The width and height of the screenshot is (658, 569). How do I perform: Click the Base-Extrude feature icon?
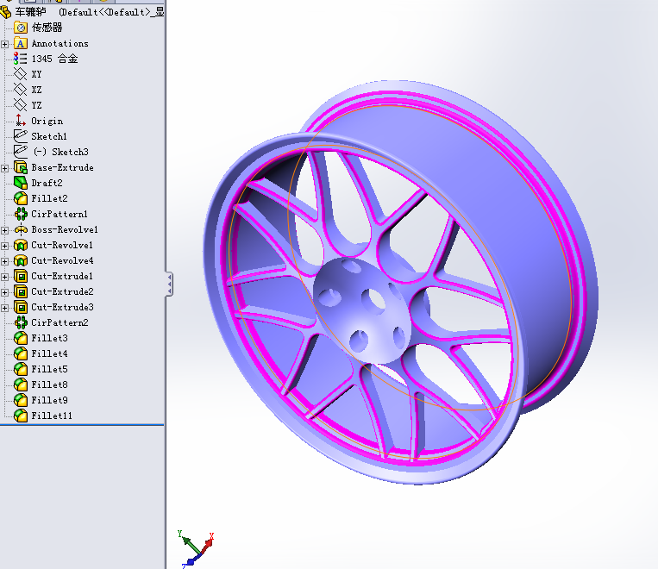21,167
